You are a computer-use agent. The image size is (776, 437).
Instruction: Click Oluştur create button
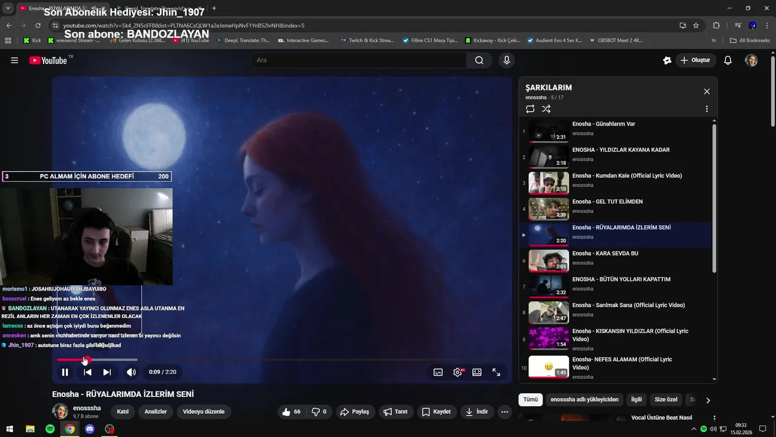[695, 60]
